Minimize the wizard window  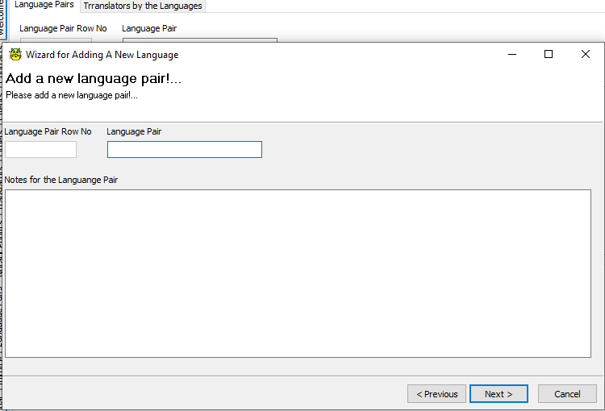click(512, 54)
